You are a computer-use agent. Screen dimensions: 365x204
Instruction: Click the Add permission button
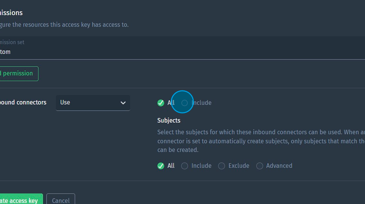pyautogui.click(x=18, y=74)
